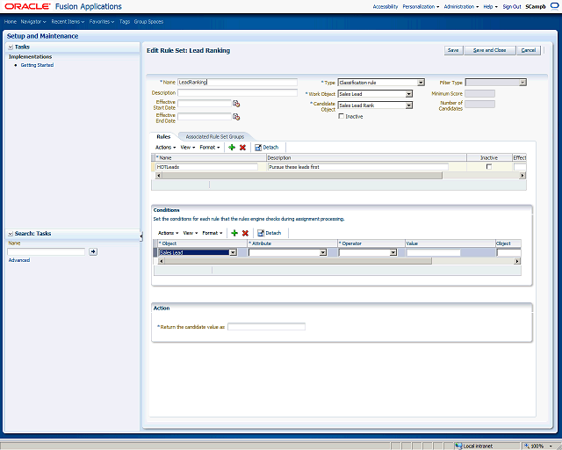Open Rules Format menu
The width and height of the screenshot is (562, 450).
tap(210, 147)
